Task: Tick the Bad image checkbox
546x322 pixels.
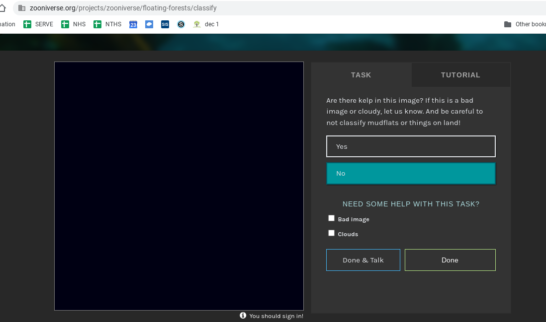Action: [x=332, y=218]
